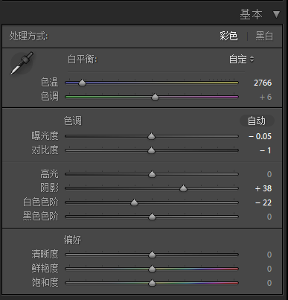Click the 黑色色阶 label
Viewport: 288px width, 300px height.
[x=41, y=216]
